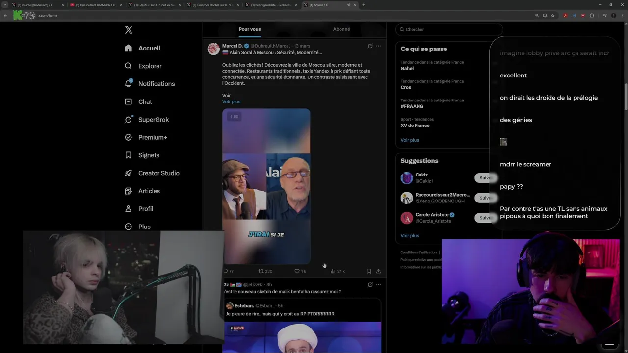
Task: Click the Grok icon on the @jelizz6z post
Action: click(x=370, y=284)
